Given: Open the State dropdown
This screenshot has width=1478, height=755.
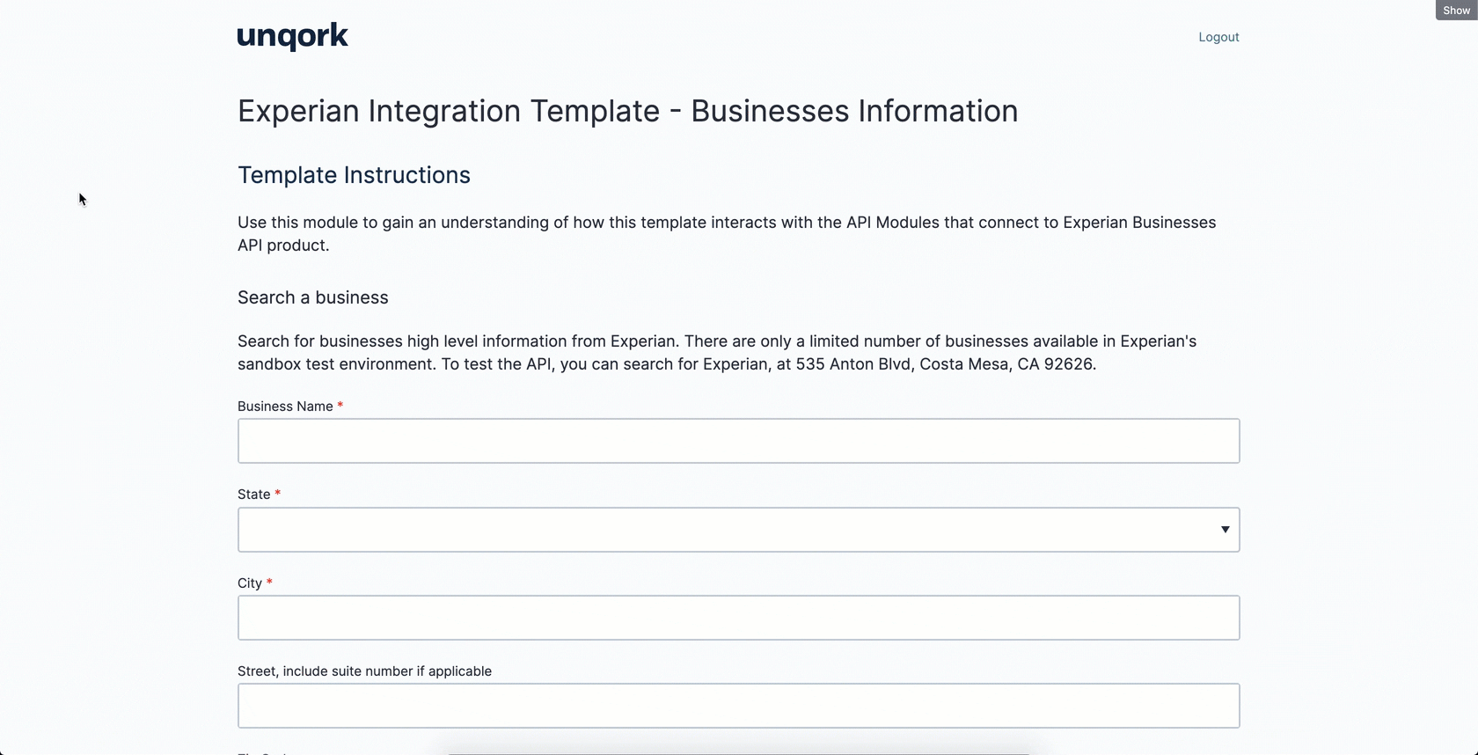Looking at the screenshot, I should 739,530.
